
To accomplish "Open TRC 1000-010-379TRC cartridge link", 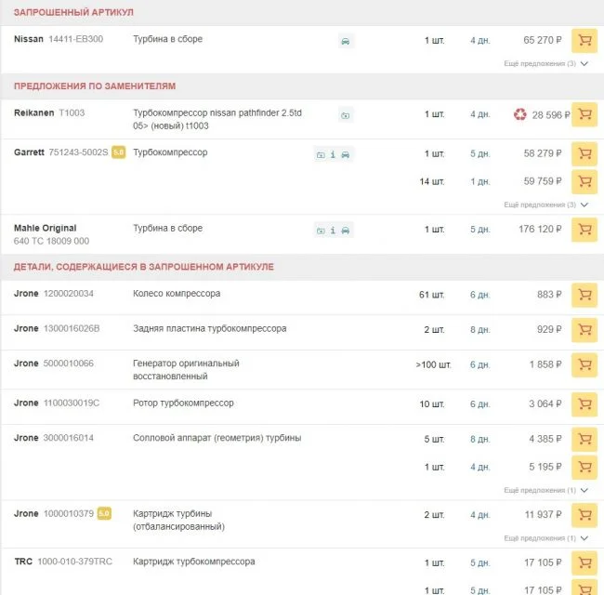I will click(77, 562).
